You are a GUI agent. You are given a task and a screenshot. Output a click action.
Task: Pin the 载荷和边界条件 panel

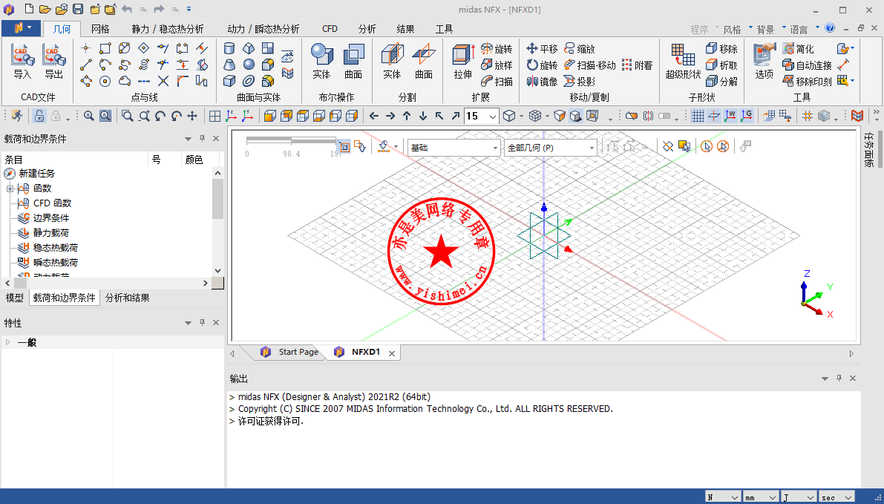point(203,139)
